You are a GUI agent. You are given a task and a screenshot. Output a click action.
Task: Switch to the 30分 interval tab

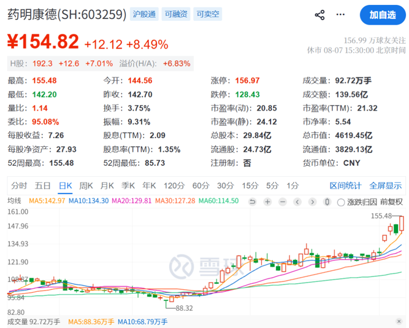point(226,186)
